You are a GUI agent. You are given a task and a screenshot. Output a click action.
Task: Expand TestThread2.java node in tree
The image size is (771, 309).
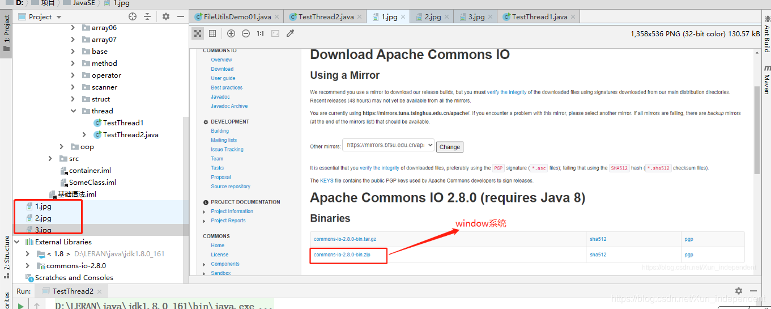coord(84,134)
